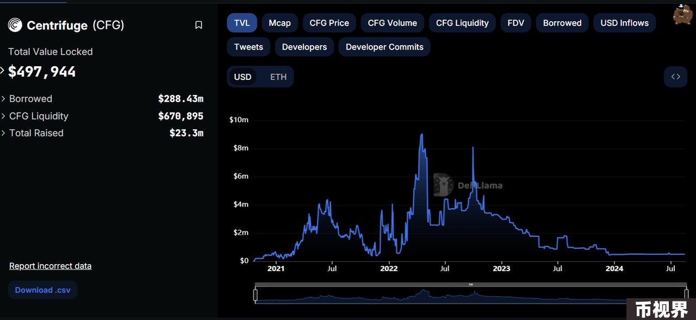696x320 pixels.
Task: Click the Centrifuge logo icon
Action: click(15, 25)
